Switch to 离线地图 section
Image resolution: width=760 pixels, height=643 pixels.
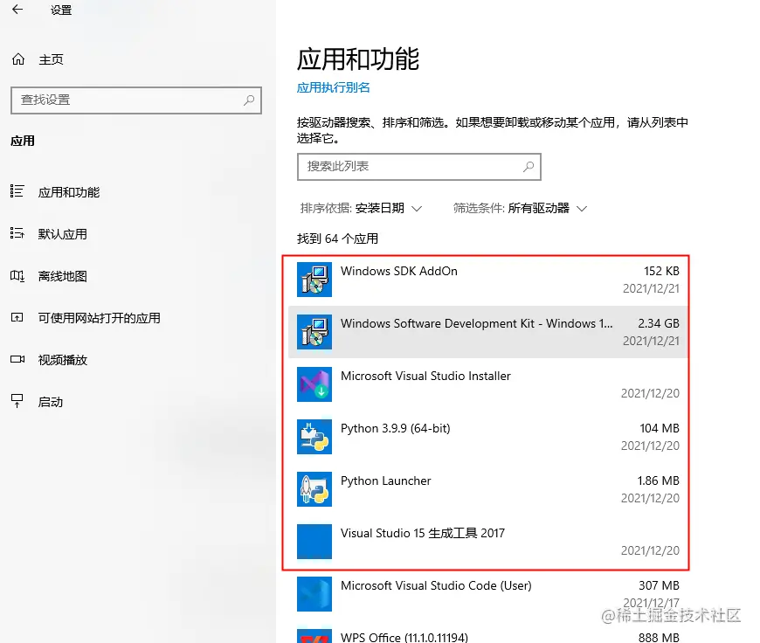pyautogui.click(x=63, y=276)
